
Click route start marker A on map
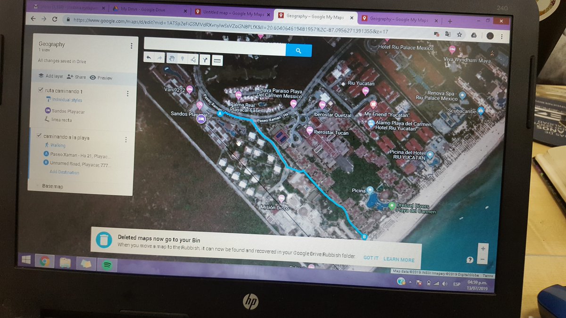219,114
